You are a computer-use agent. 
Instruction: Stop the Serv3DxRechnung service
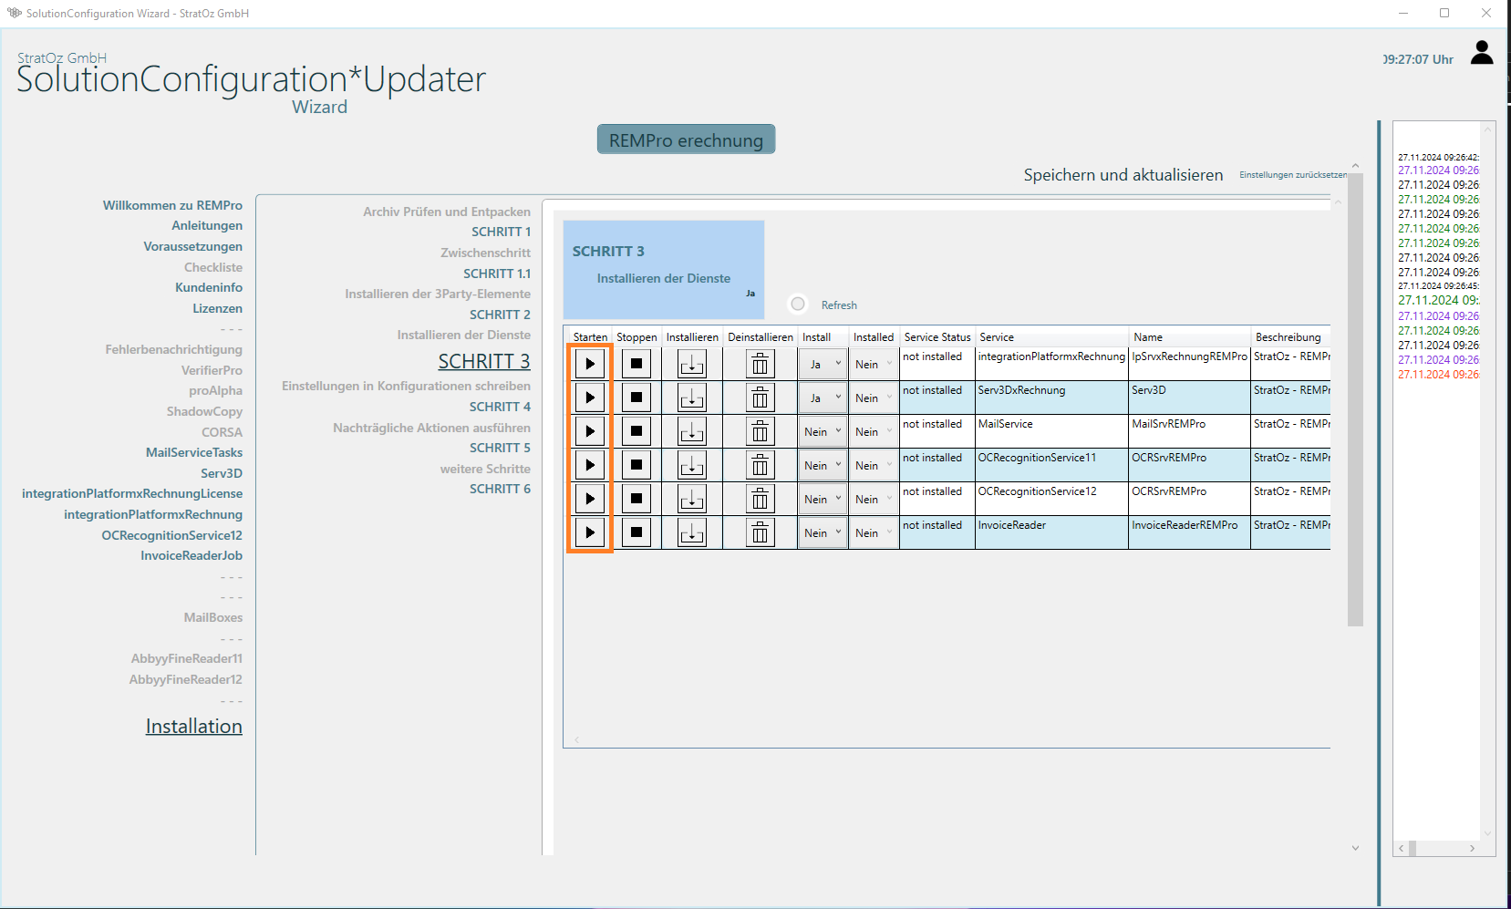636,398
